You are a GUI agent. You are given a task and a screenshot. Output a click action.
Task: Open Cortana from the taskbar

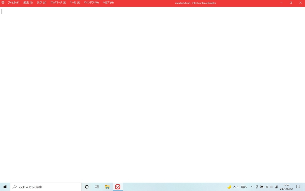(x=87, y=187)
